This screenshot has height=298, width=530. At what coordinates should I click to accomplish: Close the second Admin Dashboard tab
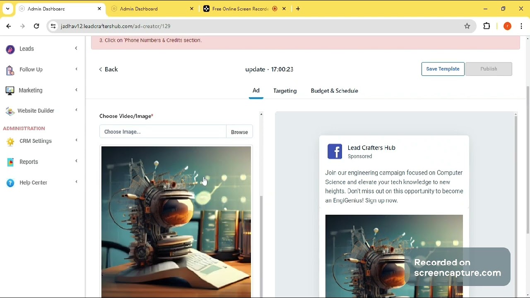pos(192,9)
